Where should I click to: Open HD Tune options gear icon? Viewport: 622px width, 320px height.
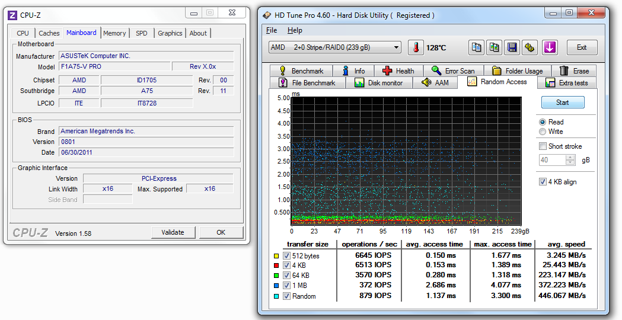(530, 47)
